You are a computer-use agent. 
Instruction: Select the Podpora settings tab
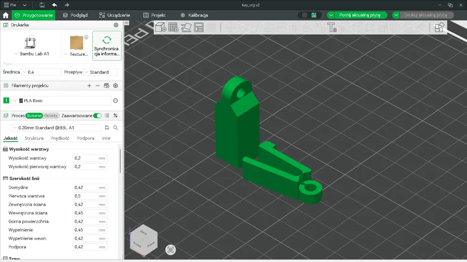pyautogui.click(x=85, y=138)
